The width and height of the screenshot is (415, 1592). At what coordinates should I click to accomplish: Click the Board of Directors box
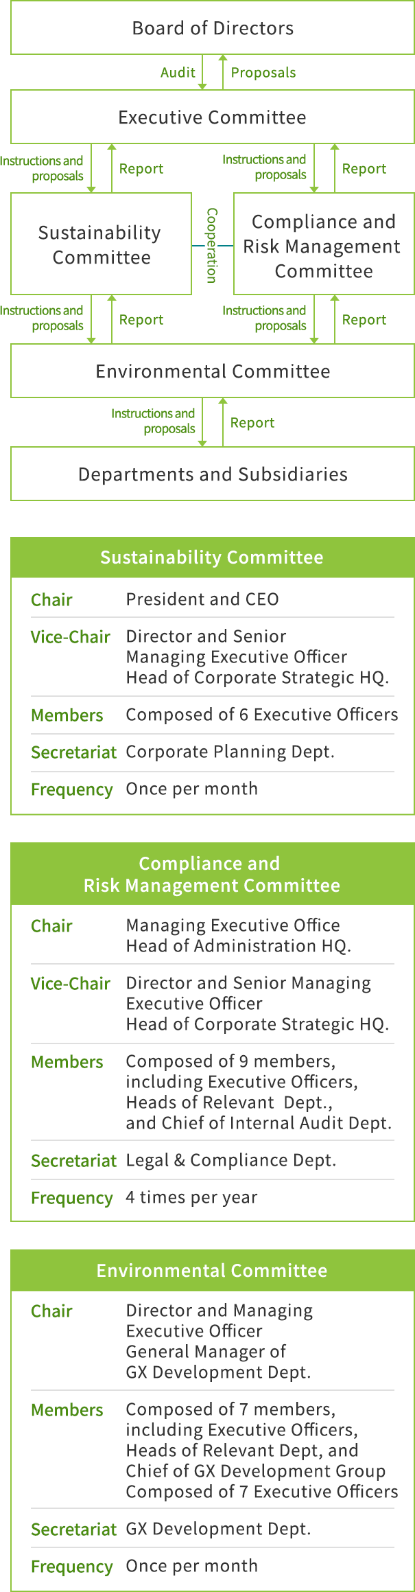pyautogui.click(x=213, y=28)
